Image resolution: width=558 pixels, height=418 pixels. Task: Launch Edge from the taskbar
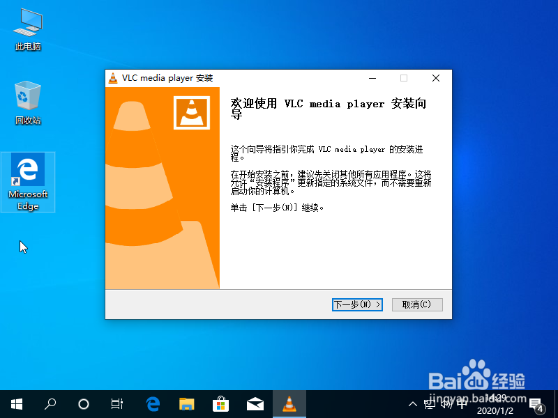pos(153,404)
